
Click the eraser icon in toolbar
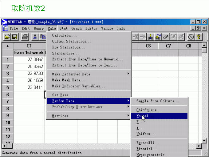coord(166,37)
